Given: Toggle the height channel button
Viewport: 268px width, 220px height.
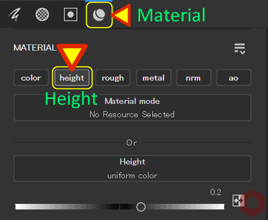Looking at the screenshot, I should tap(72, 78).
